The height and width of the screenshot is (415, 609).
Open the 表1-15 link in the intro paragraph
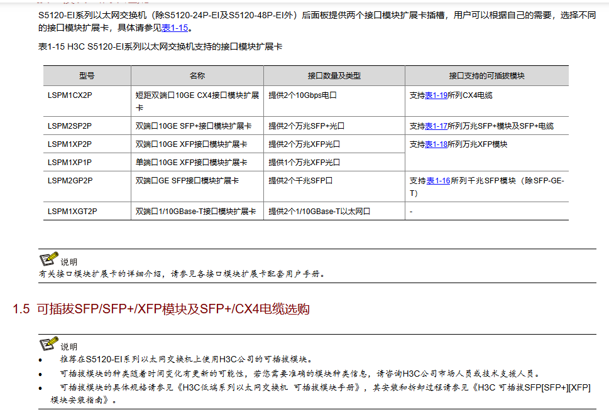click(x=174, y=28)
